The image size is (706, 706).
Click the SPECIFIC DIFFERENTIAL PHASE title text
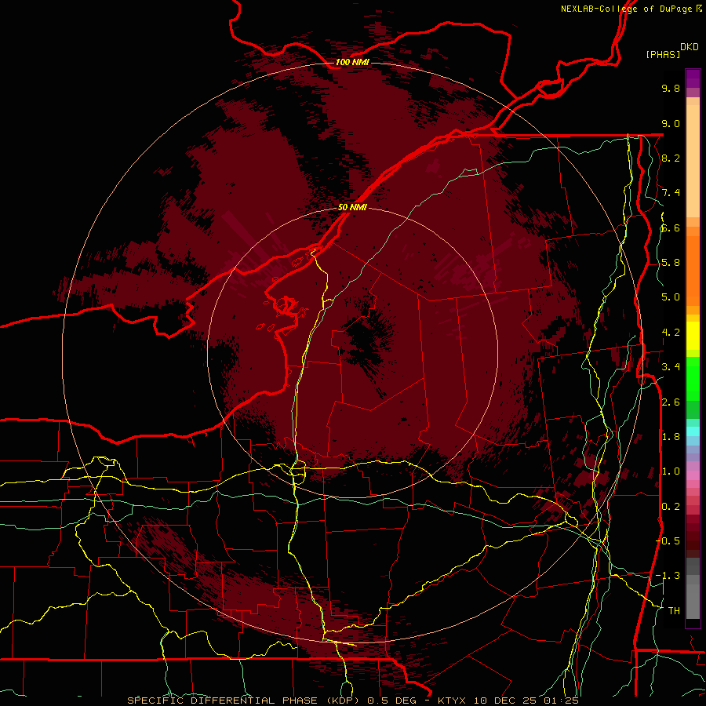point(246,701)
